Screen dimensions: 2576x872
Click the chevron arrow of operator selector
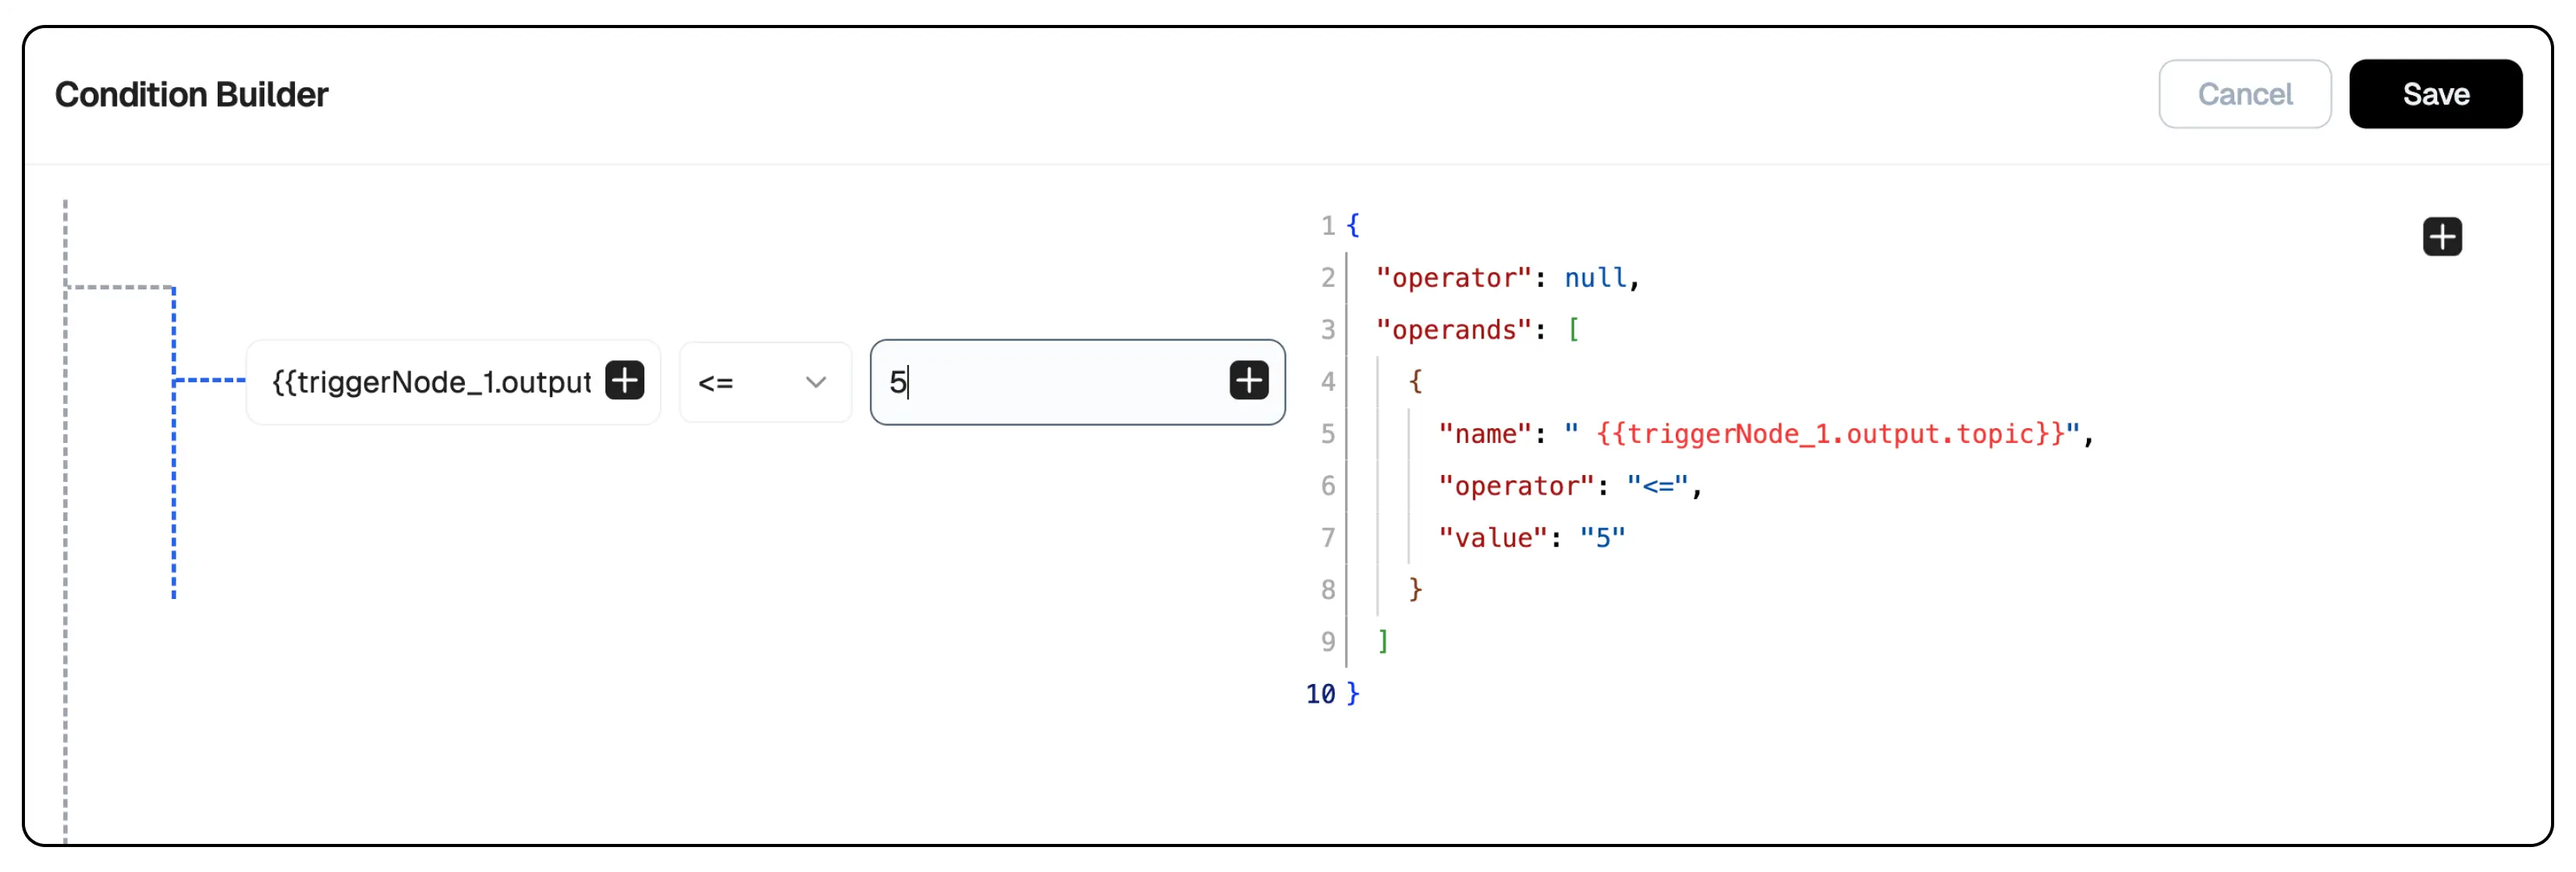coord(816,382)
